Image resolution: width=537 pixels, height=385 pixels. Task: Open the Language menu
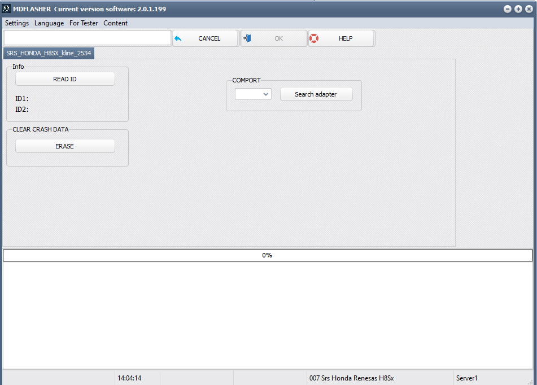(x=49, y=23)
